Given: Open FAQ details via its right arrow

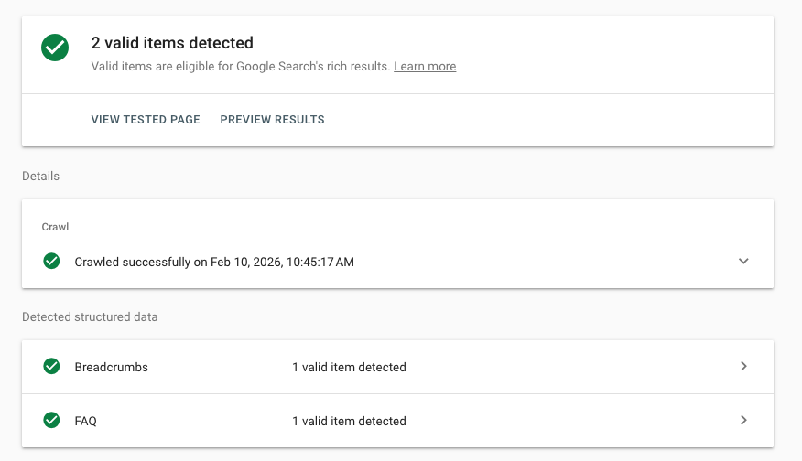Looking at the screenshot, I should point(743,421).
